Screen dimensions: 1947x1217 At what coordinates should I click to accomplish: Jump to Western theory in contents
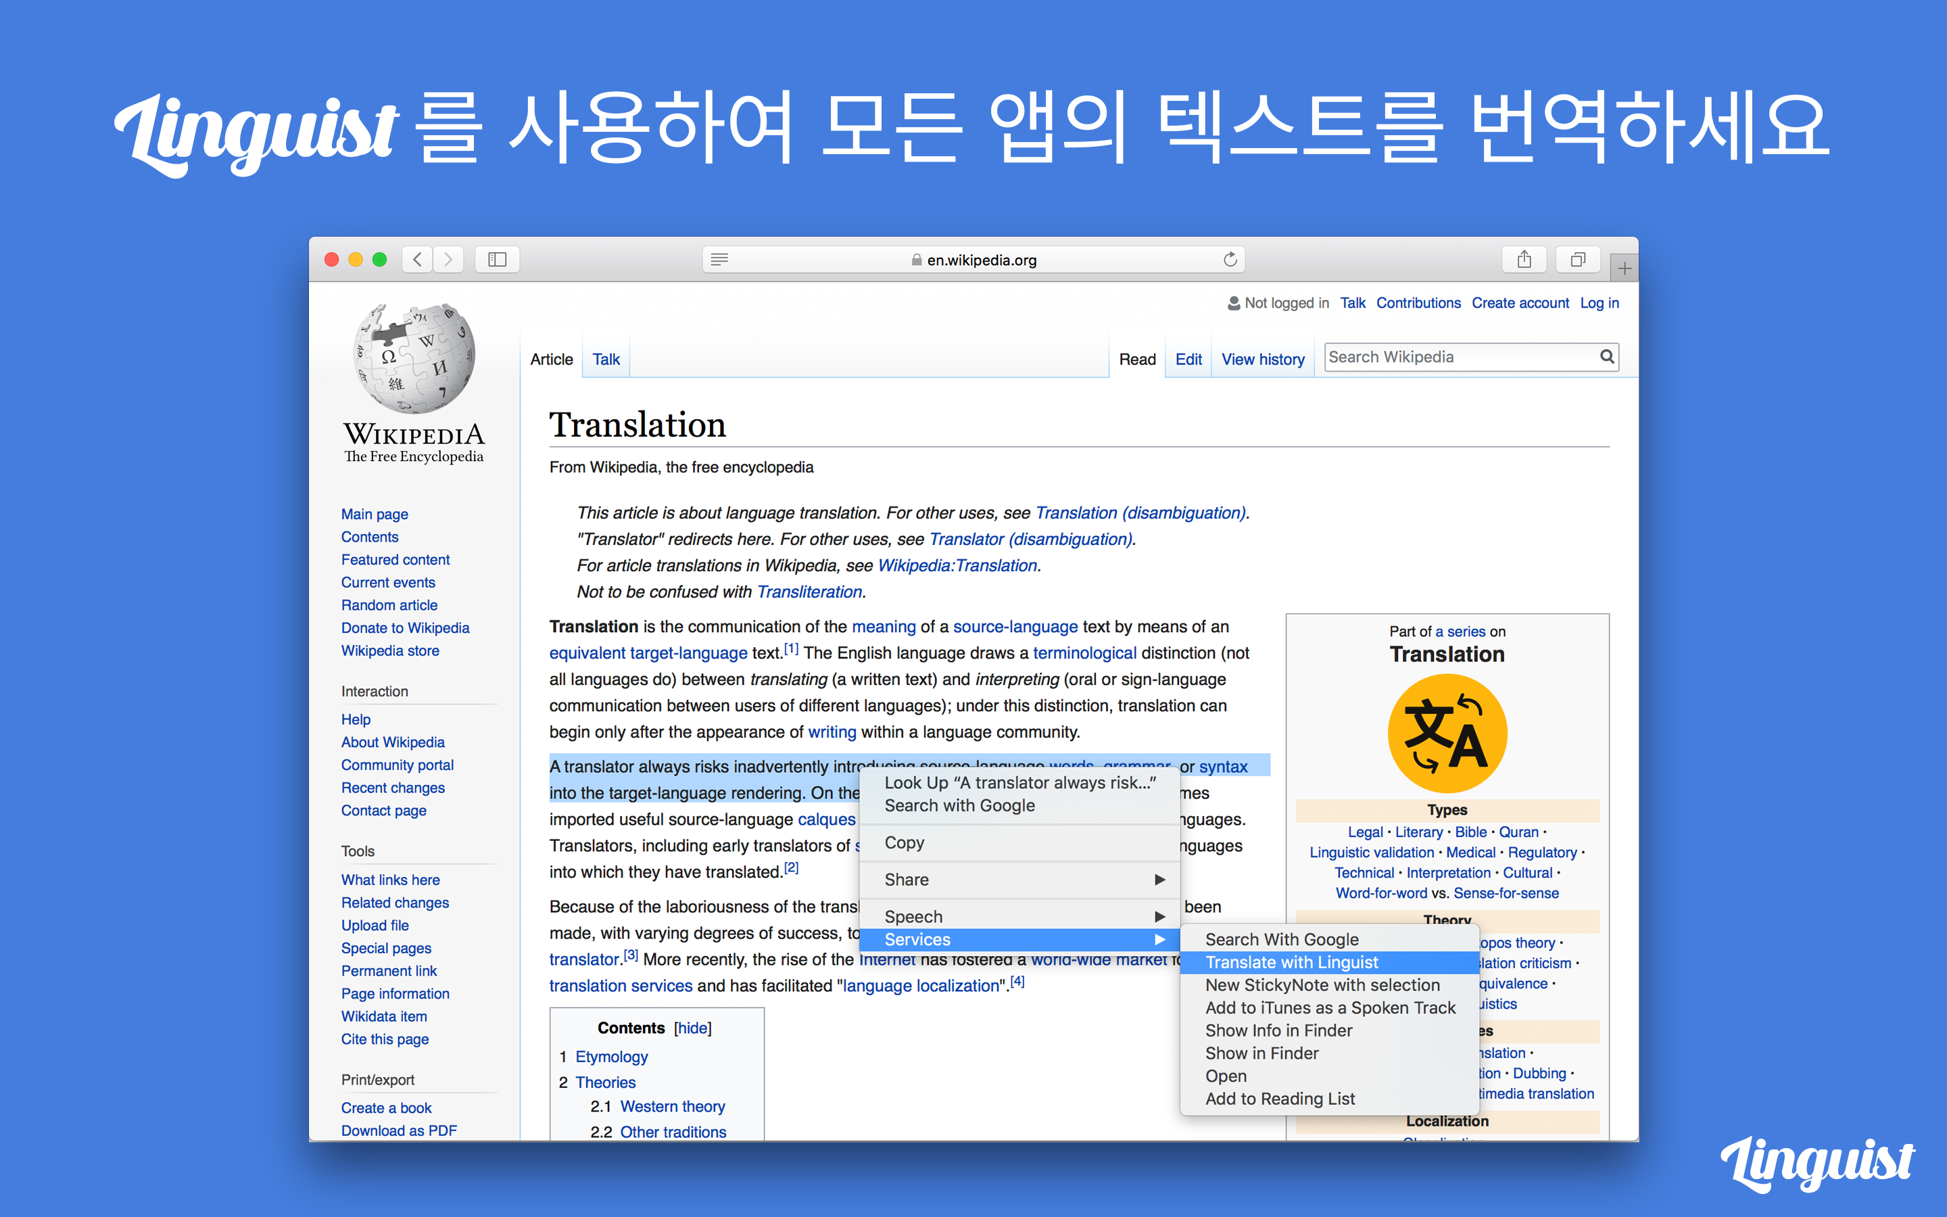(x=673, y=1107)
